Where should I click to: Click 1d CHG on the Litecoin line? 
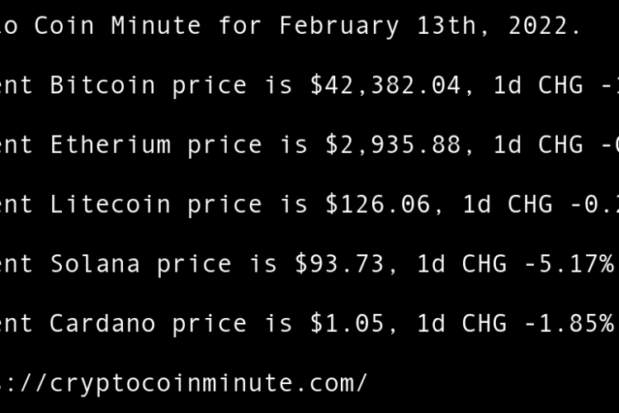[508, 204]
